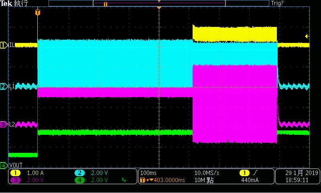Click the Trig? trigger status indicator
Screen dimensions: 321x193
[277, 3]
